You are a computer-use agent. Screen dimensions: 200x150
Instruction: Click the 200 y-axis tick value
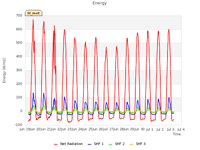19,84
